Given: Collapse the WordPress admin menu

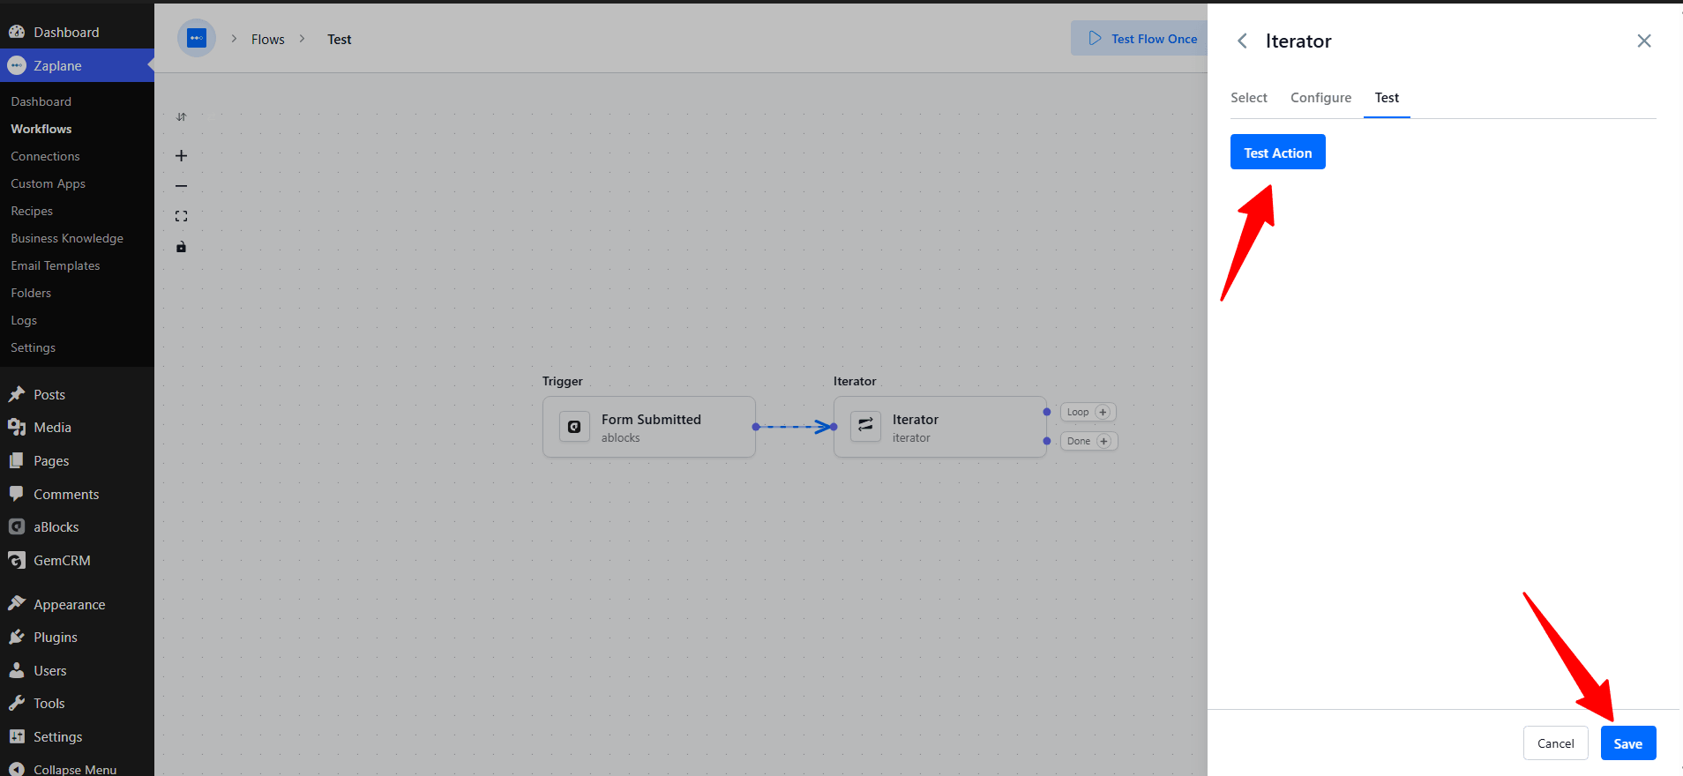Looking at the screenshot, I should [77, 769].
